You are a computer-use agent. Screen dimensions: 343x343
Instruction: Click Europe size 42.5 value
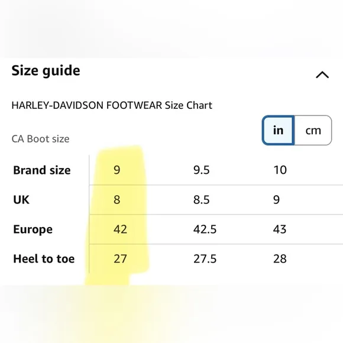coord(205,229)
